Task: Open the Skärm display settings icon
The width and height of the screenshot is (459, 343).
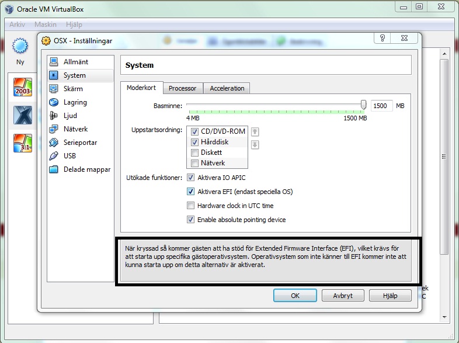Action: tap(54, 88)
